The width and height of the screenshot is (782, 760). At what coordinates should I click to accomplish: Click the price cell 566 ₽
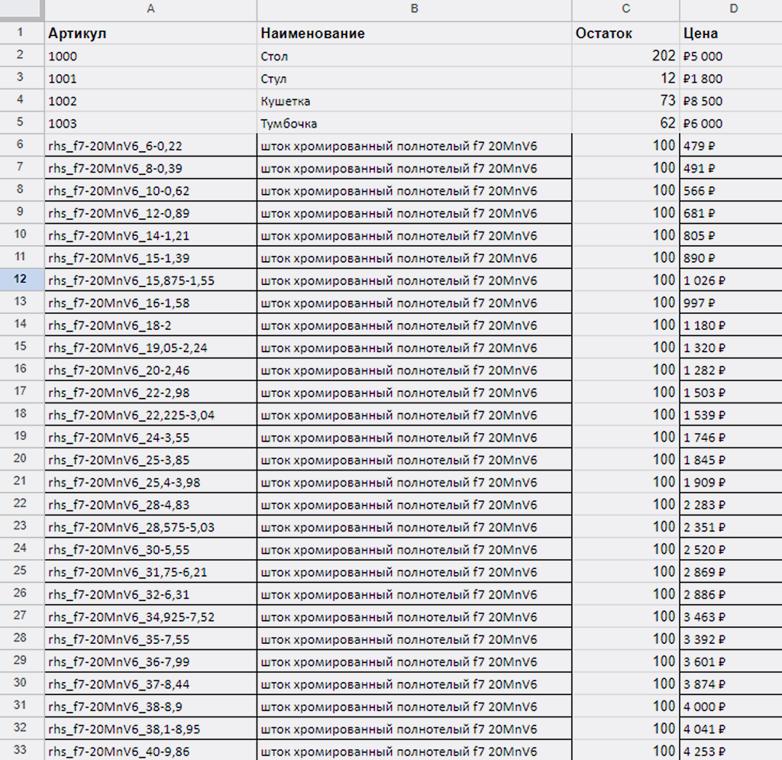(731, 190)
